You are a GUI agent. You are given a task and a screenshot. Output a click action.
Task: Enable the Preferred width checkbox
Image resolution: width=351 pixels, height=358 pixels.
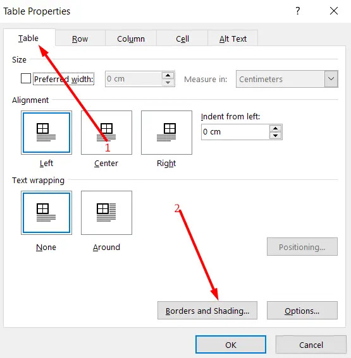26,78
